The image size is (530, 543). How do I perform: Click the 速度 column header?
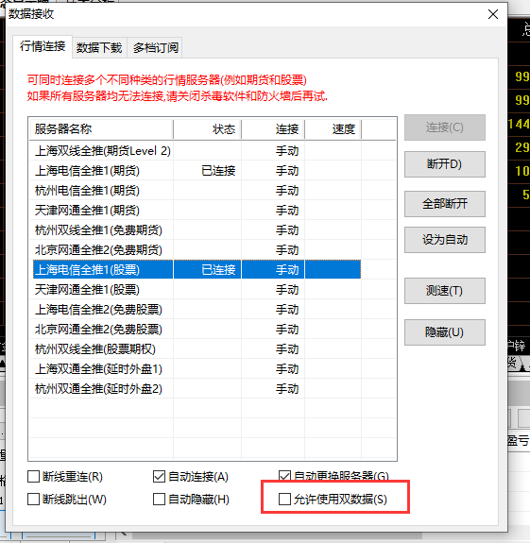click(x=333, y=129)
